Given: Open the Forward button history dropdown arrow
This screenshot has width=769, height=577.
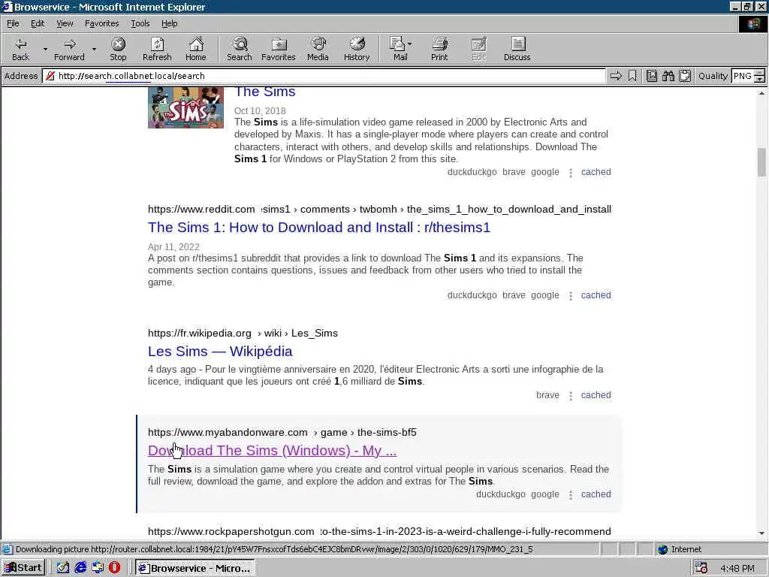Looking at the screenshot, I should tap(94, 49).
